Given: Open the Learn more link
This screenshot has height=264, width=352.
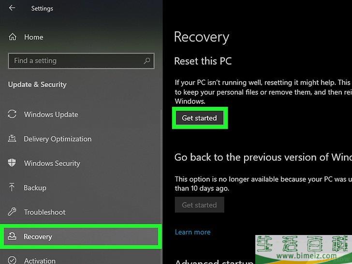Looking at the screenshot, I should pyautogui.click(x=192, y=232).
